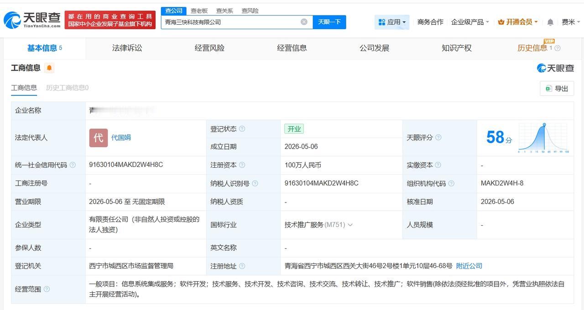Click help icon next to 天眼评分
The height and width of the screenshot is (310, 584).
point(438,137)
